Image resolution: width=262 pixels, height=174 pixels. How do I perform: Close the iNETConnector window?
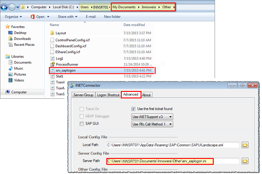253,85
